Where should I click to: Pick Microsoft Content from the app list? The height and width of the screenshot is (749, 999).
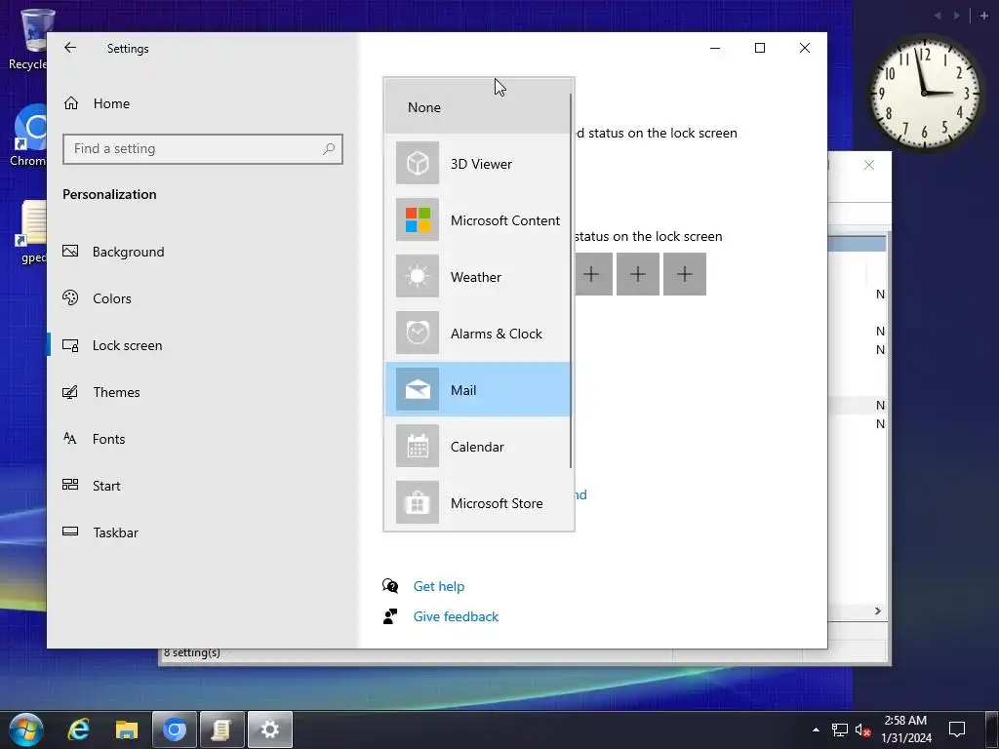tap(477, 219)
